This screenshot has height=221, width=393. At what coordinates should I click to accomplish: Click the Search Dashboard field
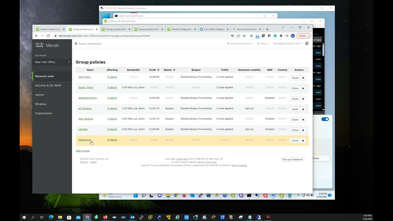click(90, 44)
